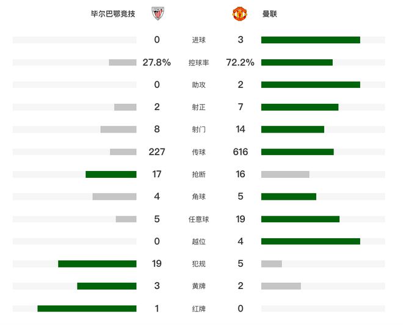Click Bilbao's green 红牌 bar

tap(87, 309)
